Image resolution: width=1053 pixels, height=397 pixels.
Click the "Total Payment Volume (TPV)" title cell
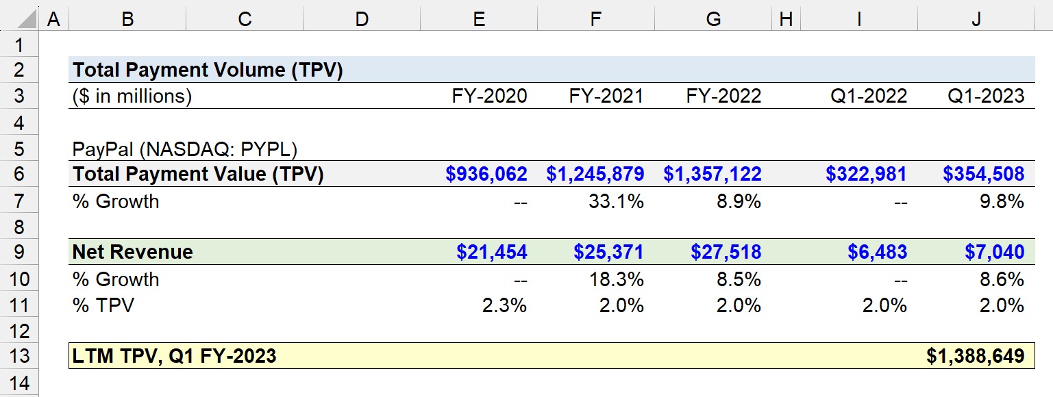pyautogui.click(x=208, y=70)
